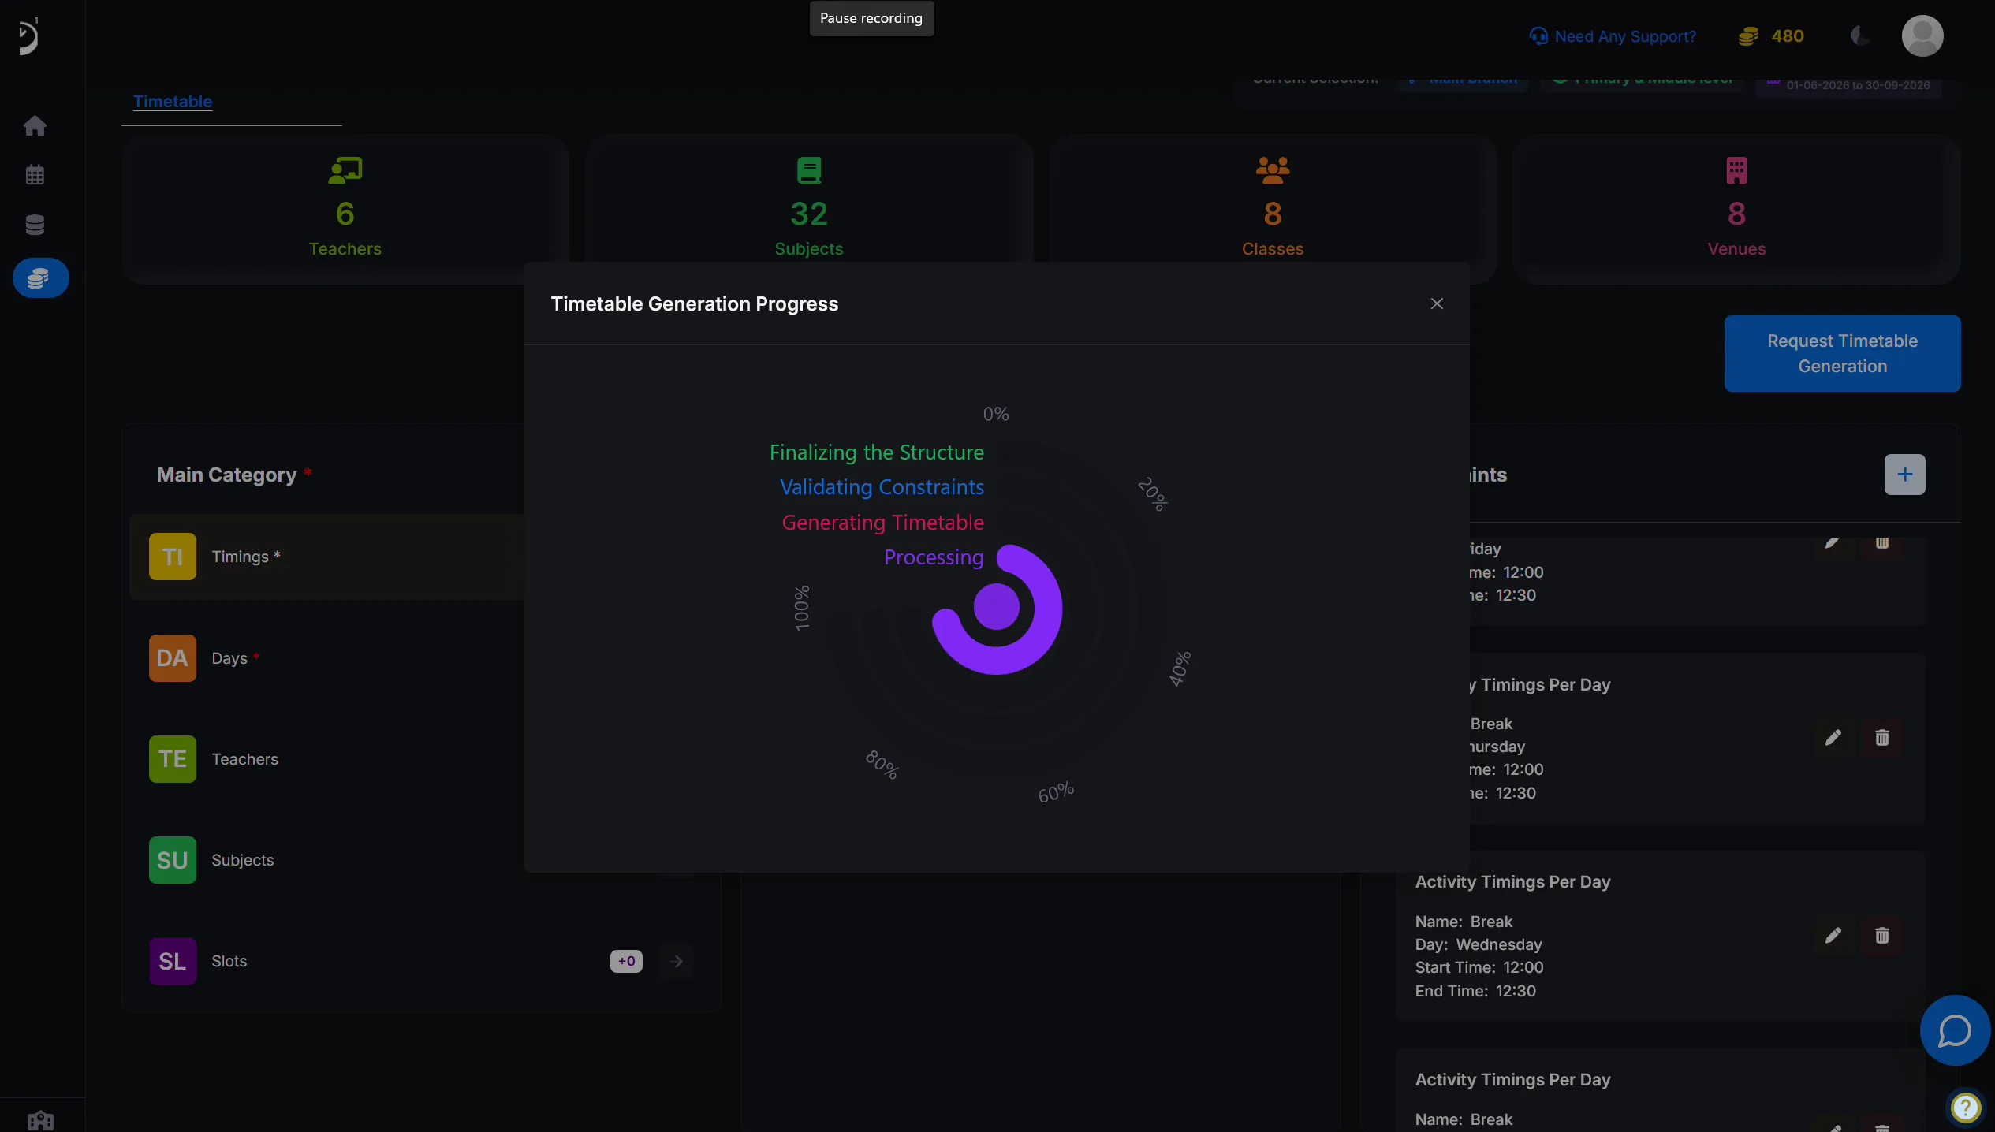Image resolution: width=1995 pixels, height=1132 pixels.
Task: Click the Classes summary card
Action: click(1273, 209)
